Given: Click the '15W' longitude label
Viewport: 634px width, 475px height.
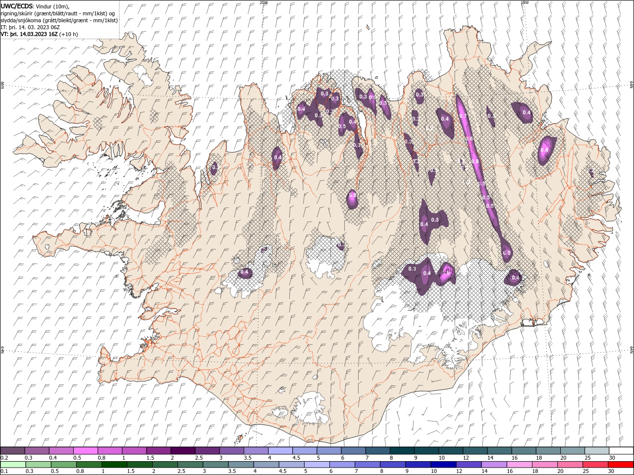Looking at the screenshot, I should [525, 2].
